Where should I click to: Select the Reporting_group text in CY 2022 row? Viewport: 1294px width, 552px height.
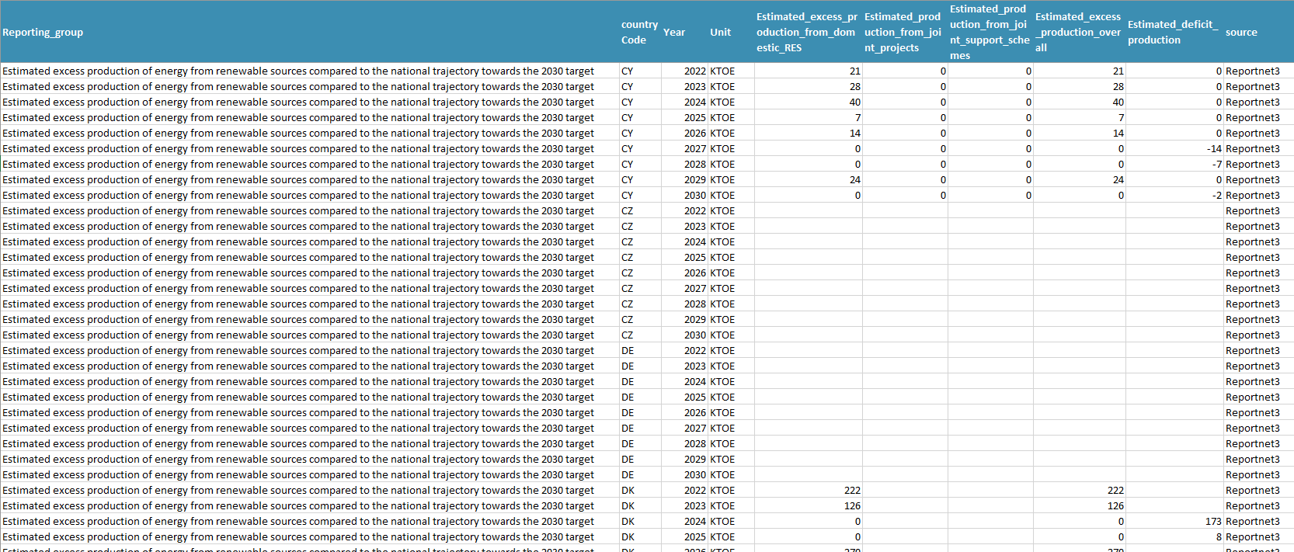[298, 71]
